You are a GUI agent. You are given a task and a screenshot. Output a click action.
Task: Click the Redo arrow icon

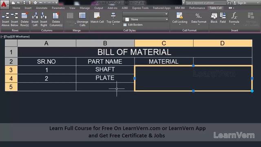pos(49,3)
